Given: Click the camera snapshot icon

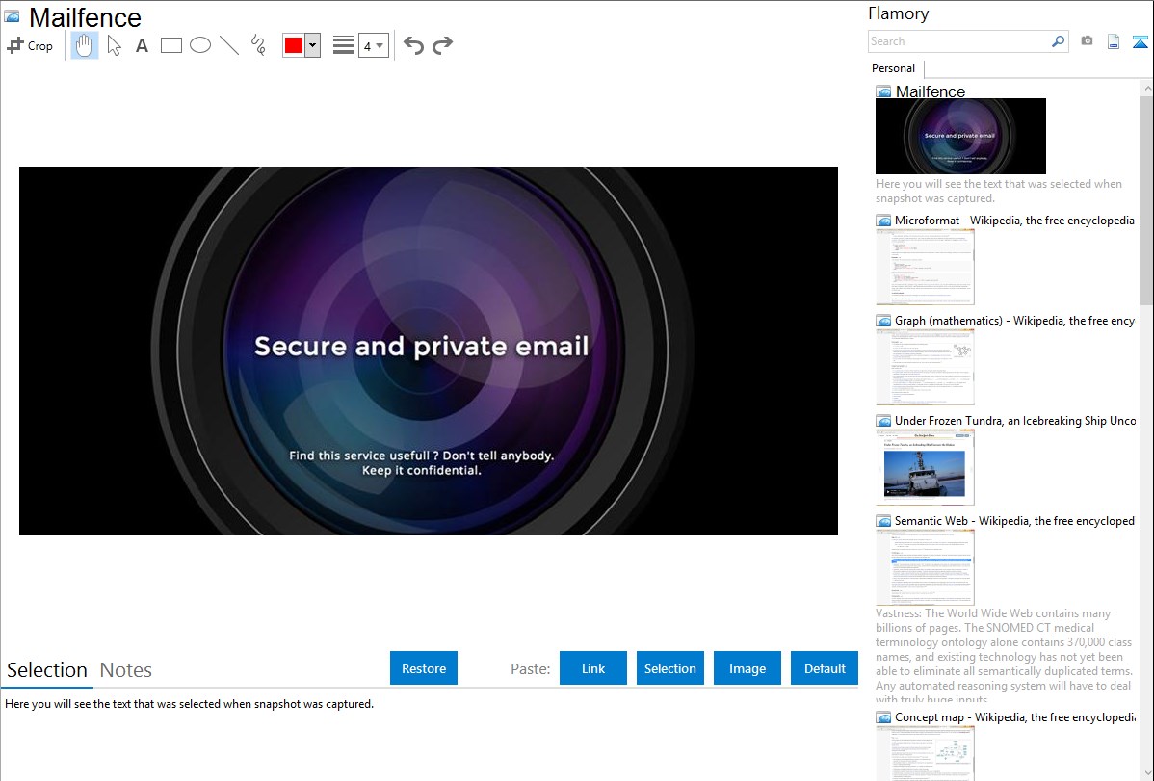Looking at the screenshot, I should (1087, 41).
